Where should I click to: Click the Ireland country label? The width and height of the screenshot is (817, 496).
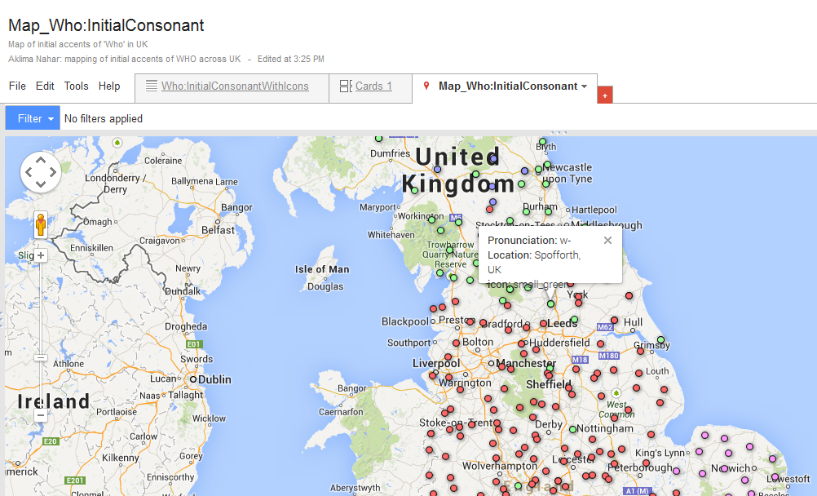[54, 401]
